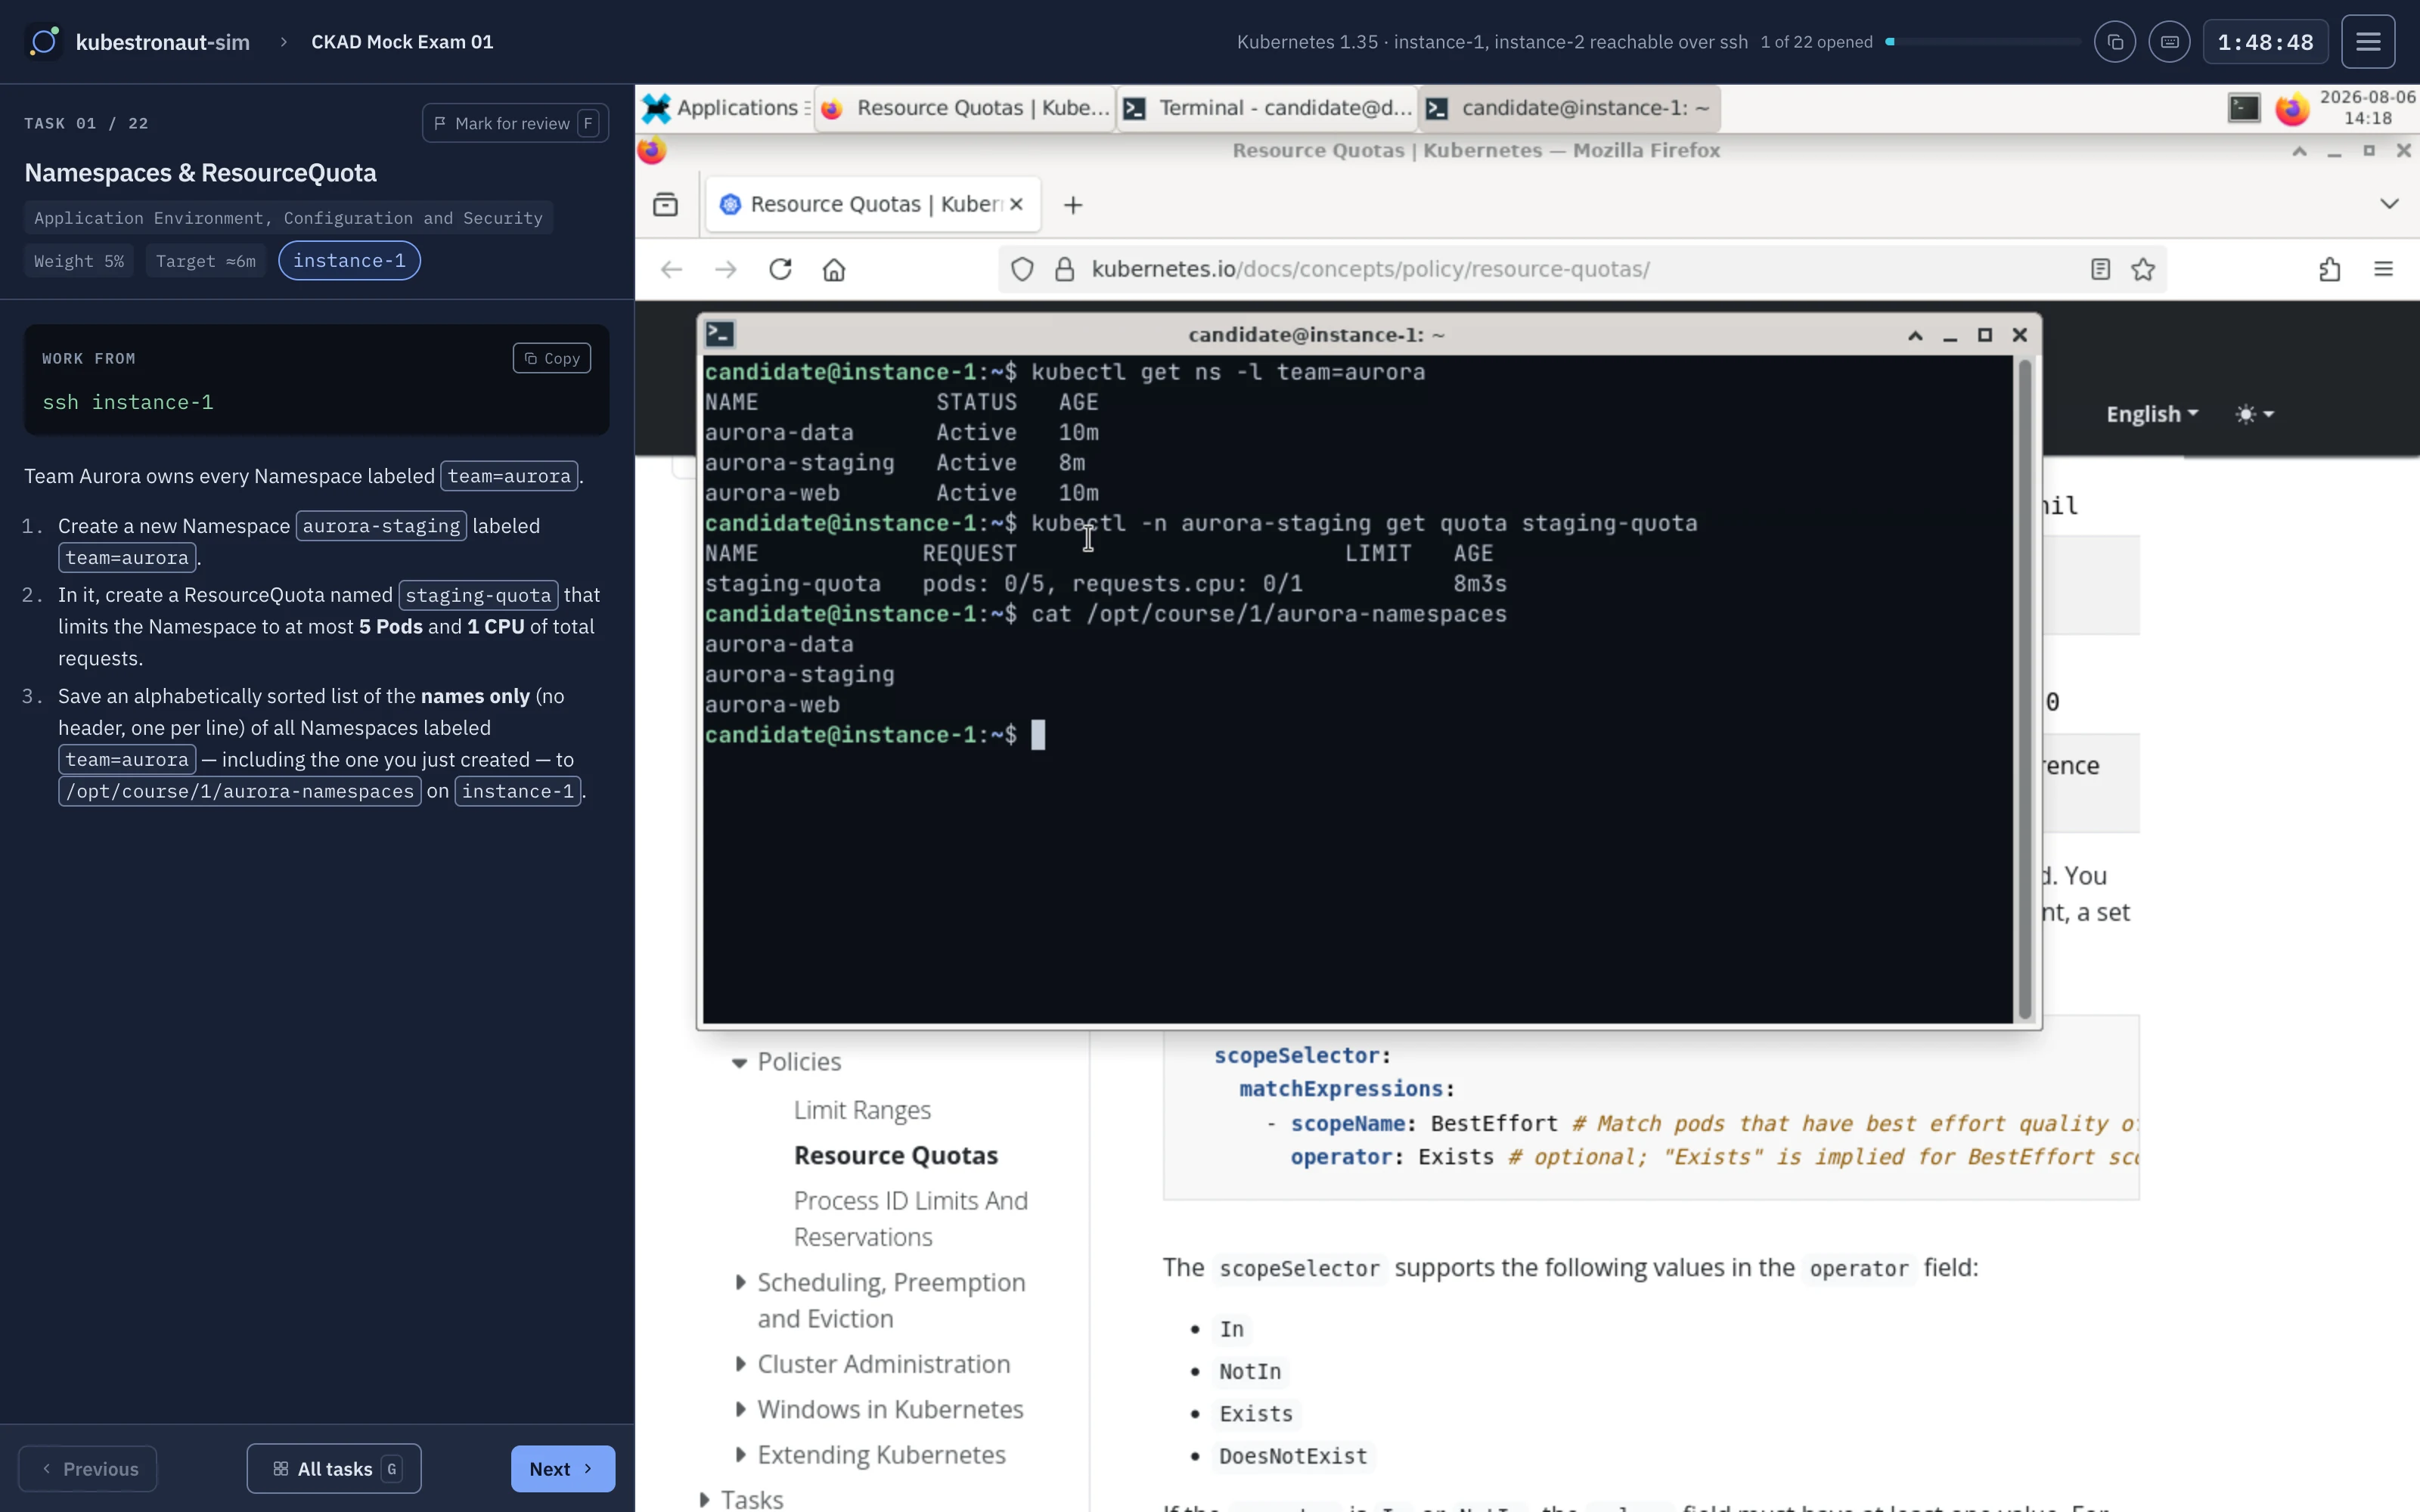Open the light/dark theme dropdown

(2255, 414)
